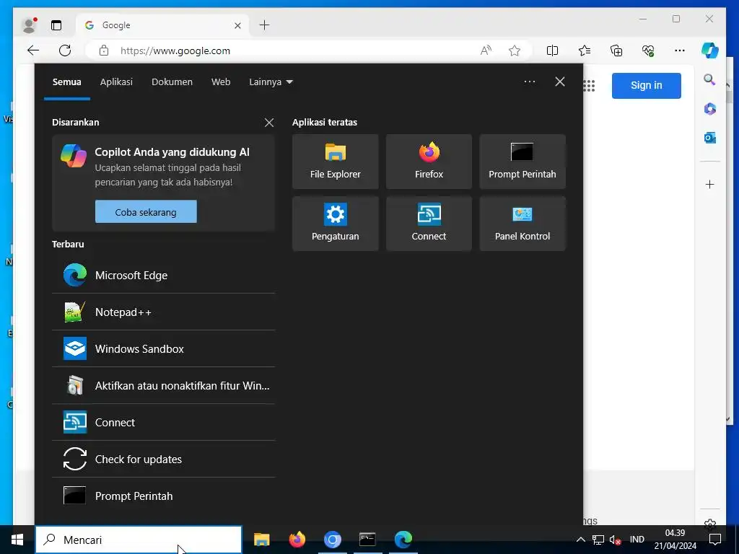Open Prompt Perintah in Terbaru list
Screen dimensions: 739x554
tap(164, 496)
